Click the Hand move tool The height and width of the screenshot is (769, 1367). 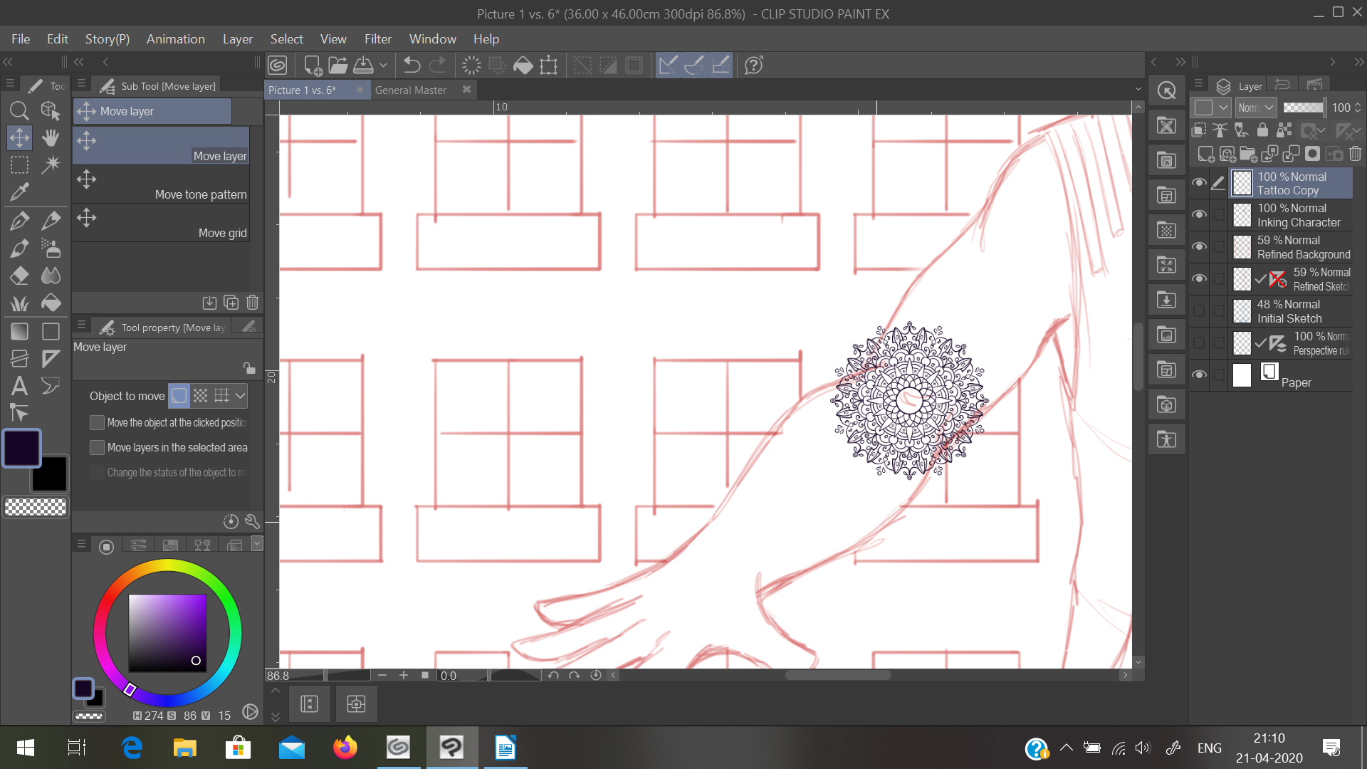point(51,137)
